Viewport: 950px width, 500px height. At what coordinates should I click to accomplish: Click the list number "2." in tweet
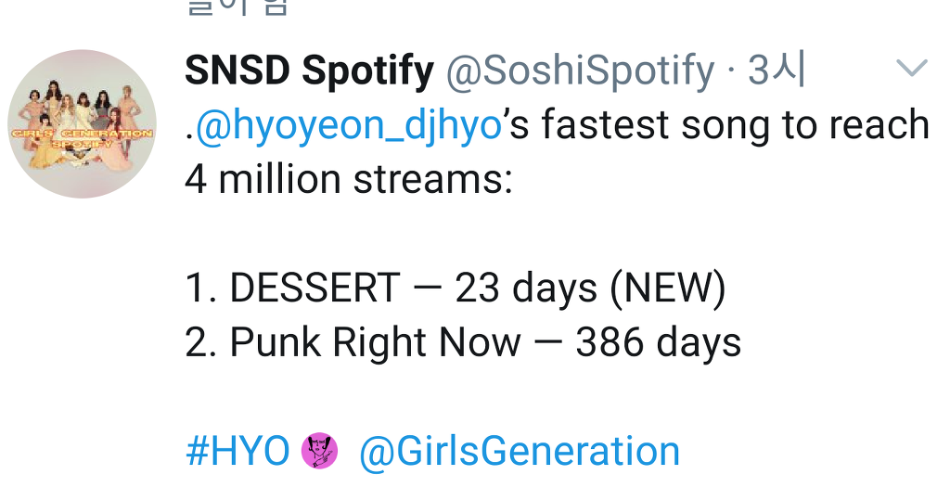click(201, 342)
